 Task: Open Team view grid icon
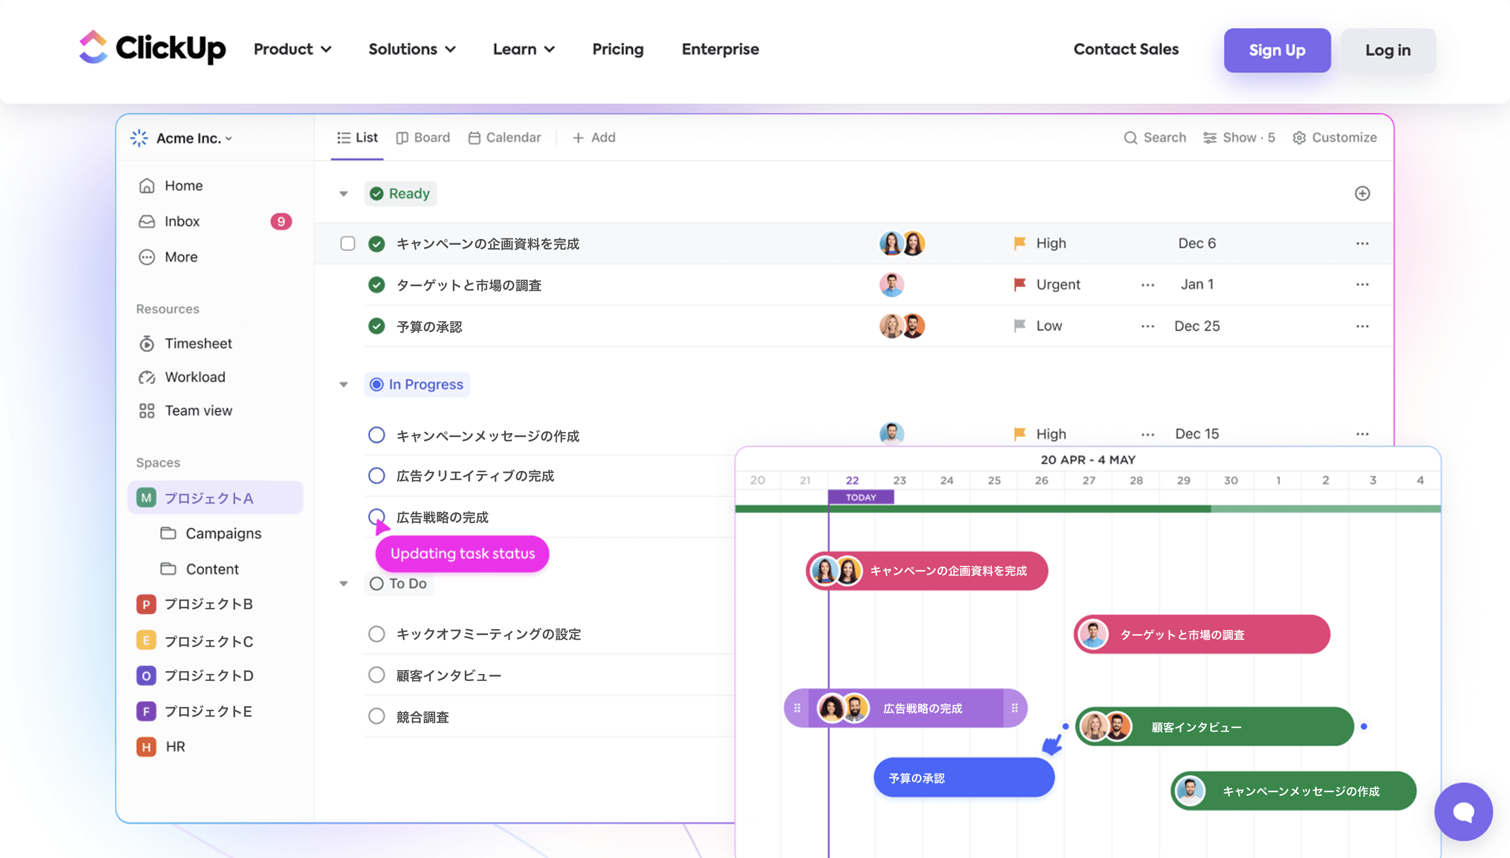click(x=146, y=411)
